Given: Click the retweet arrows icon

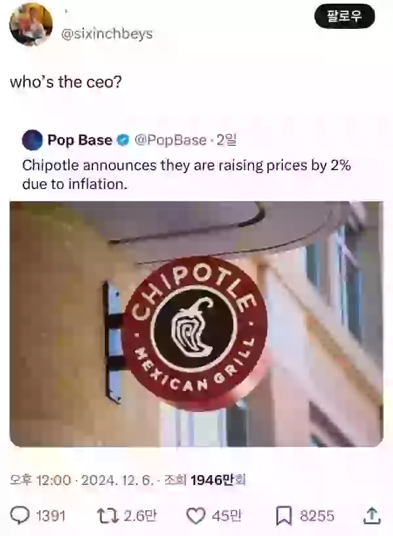Looking at the screenshot, I should coord(108,516).
